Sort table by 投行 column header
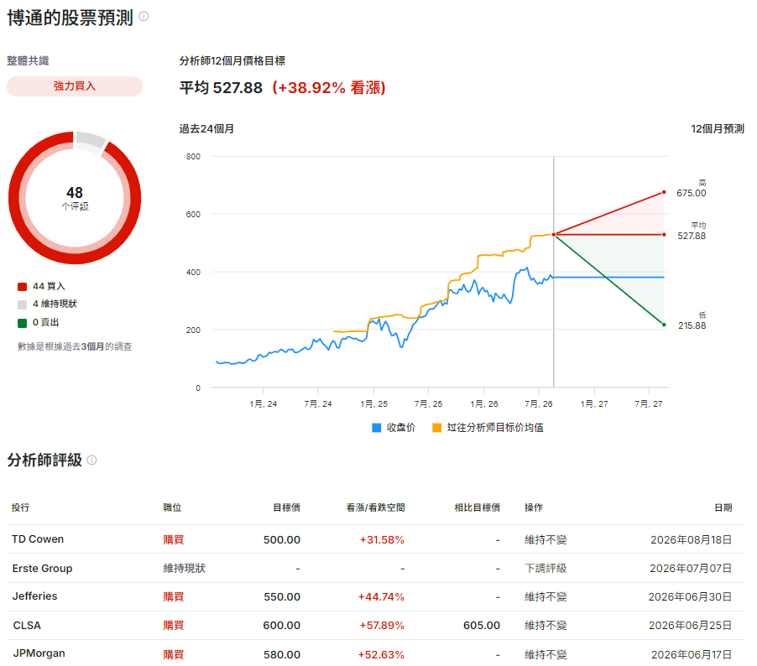The image size is (757, 666). 21,507
